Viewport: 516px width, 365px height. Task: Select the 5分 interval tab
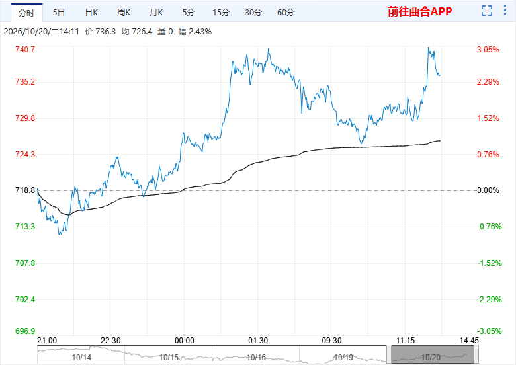pyautogui.click(x=189, y=13)
